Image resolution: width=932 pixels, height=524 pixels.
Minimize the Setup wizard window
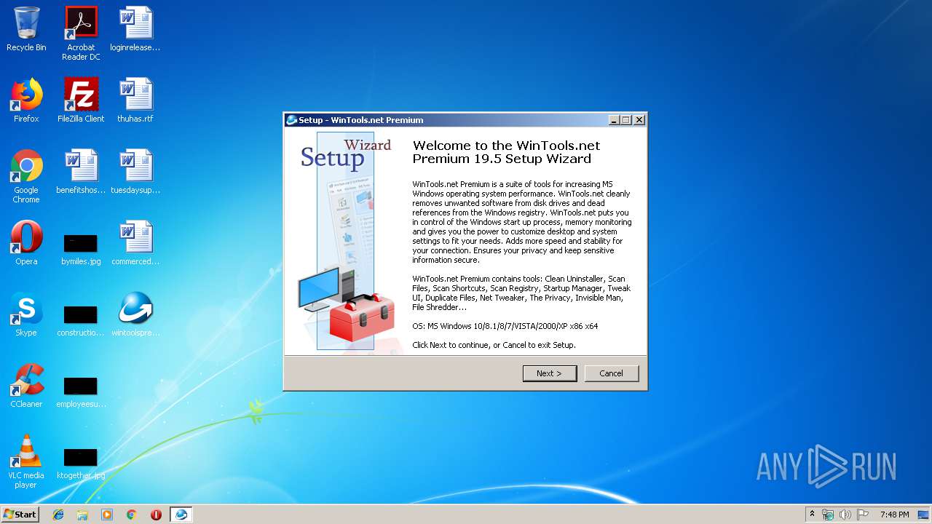pyautogui.click(x=614, y=120)
